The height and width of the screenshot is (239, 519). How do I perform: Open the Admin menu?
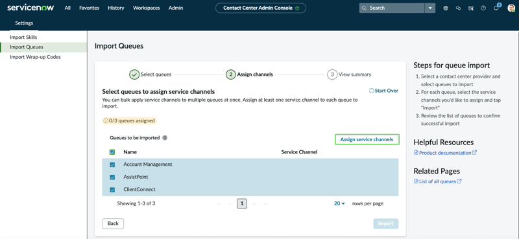pyautogui.click(x=176, y=8)
